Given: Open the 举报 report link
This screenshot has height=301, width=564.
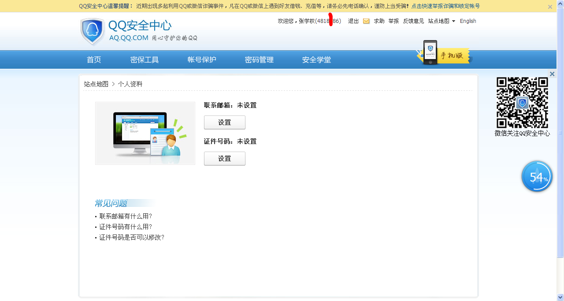Looking at the screenshot, I should (393, 21).
